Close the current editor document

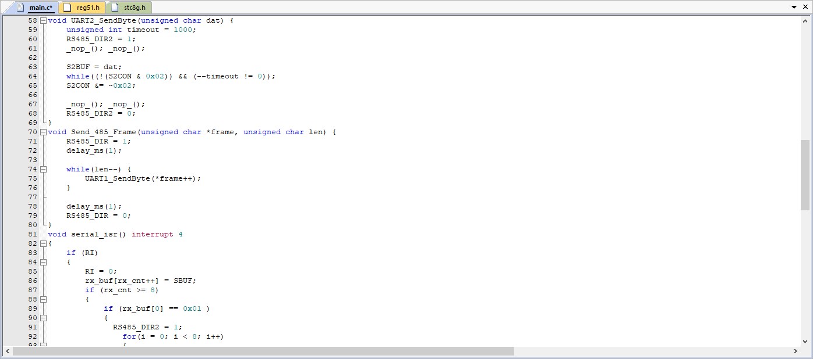pos(804,7)
